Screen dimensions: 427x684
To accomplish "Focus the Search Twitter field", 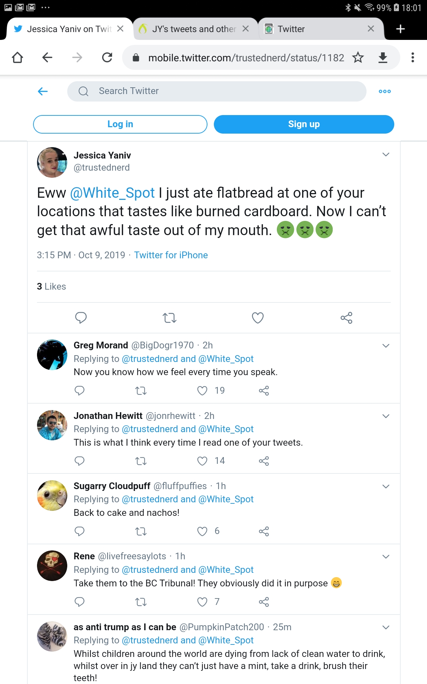I will coord(217,91).
